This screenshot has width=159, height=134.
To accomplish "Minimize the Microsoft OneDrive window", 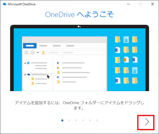I will pos(128,4).
